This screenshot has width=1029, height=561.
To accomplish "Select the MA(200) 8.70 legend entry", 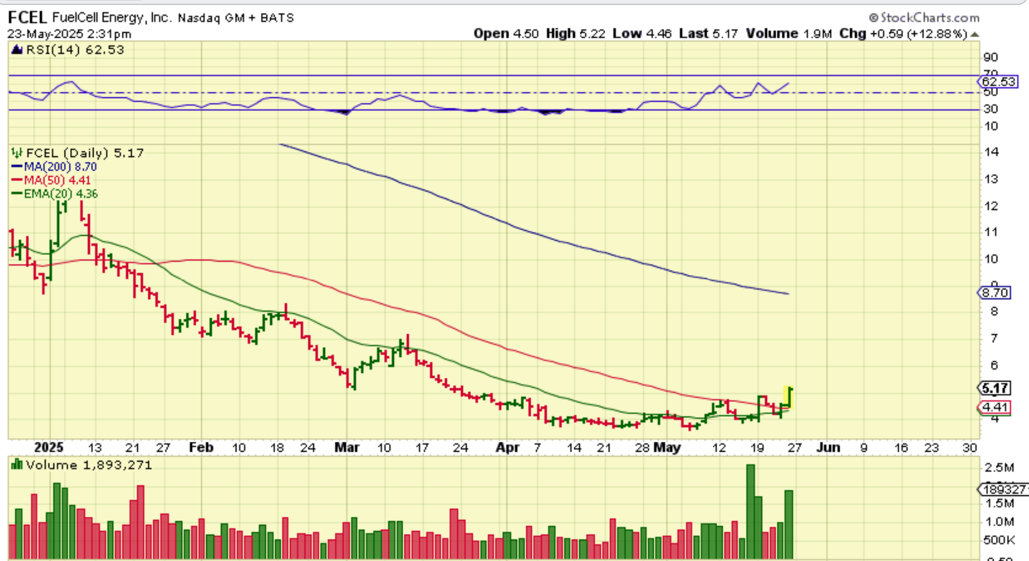I will click(54, 167).
